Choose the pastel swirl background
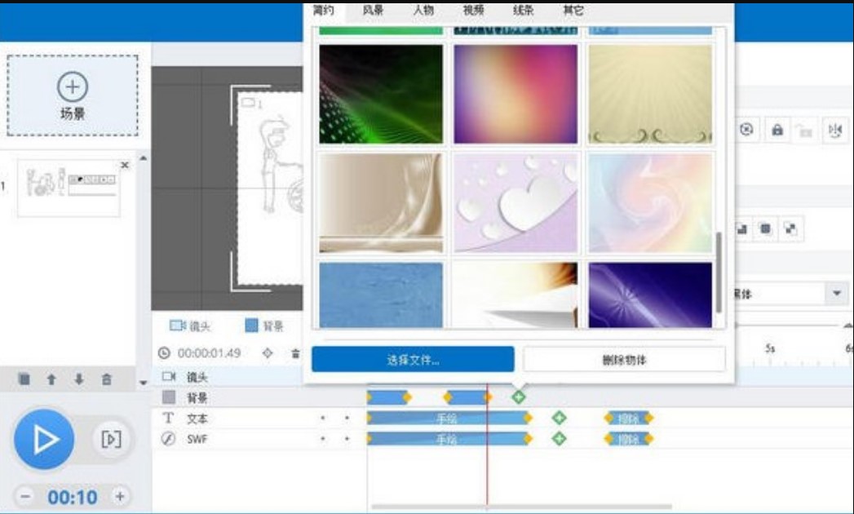Screen dimensions: 854x514 [x=650, y=203]
